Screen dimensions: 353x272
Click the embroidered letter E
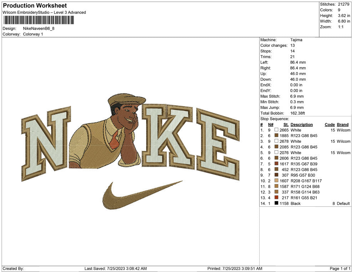[x=218, y=144]
